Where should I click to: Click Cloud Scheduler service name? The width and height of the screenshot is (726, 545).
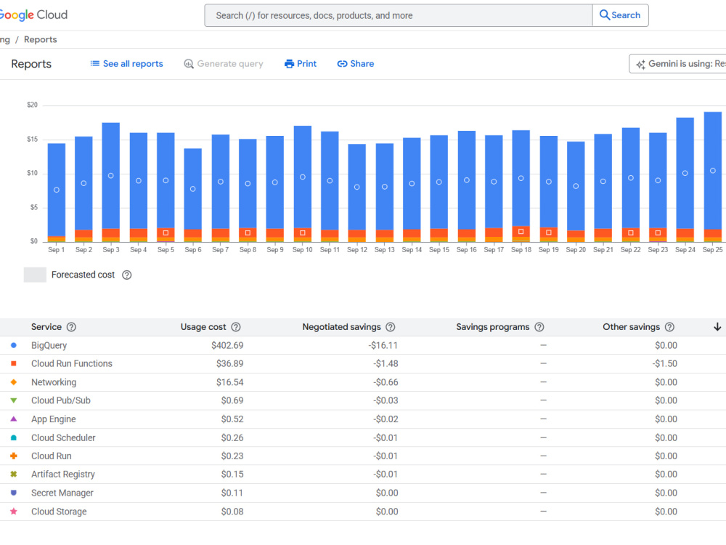click(63, 438)
